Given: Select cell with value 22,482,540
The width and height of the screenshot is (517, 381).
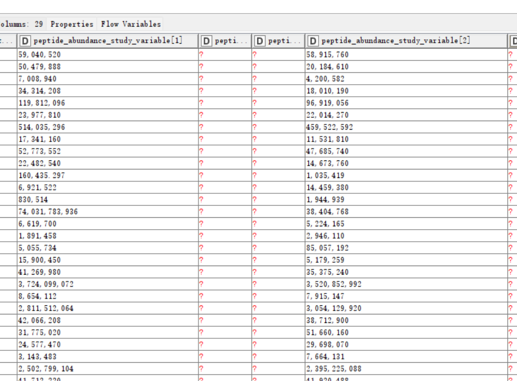Looking at the screenshot, I should click(x=108, y=163).
